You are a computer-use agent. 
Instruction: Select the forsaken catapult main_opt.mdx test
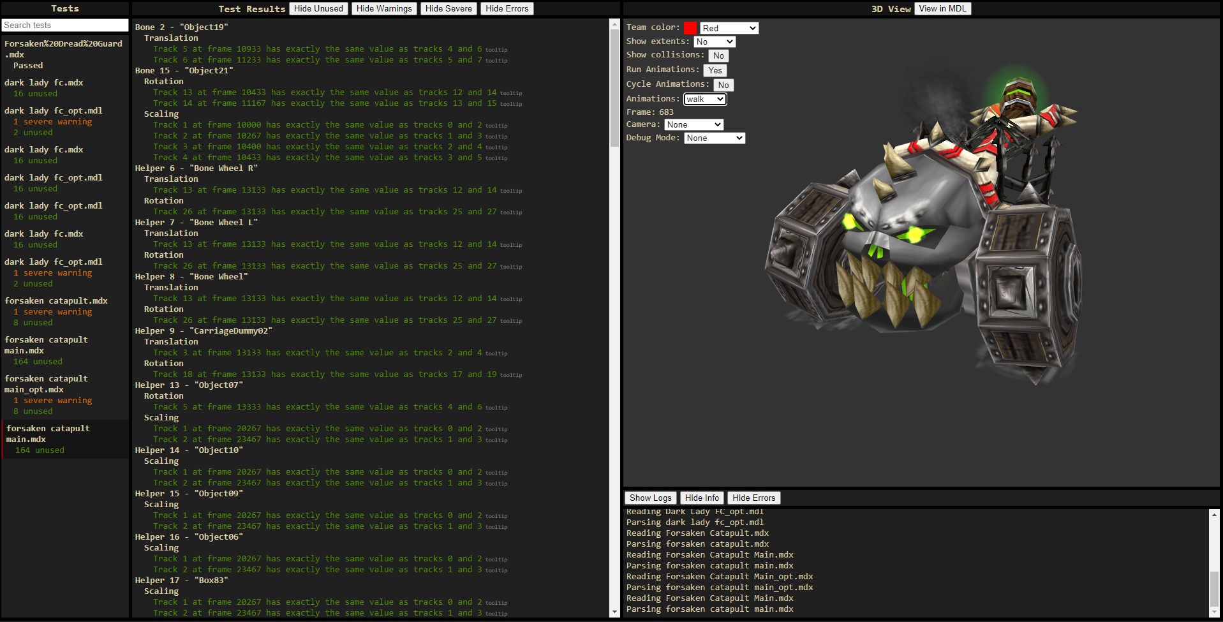tap(64, 395)
